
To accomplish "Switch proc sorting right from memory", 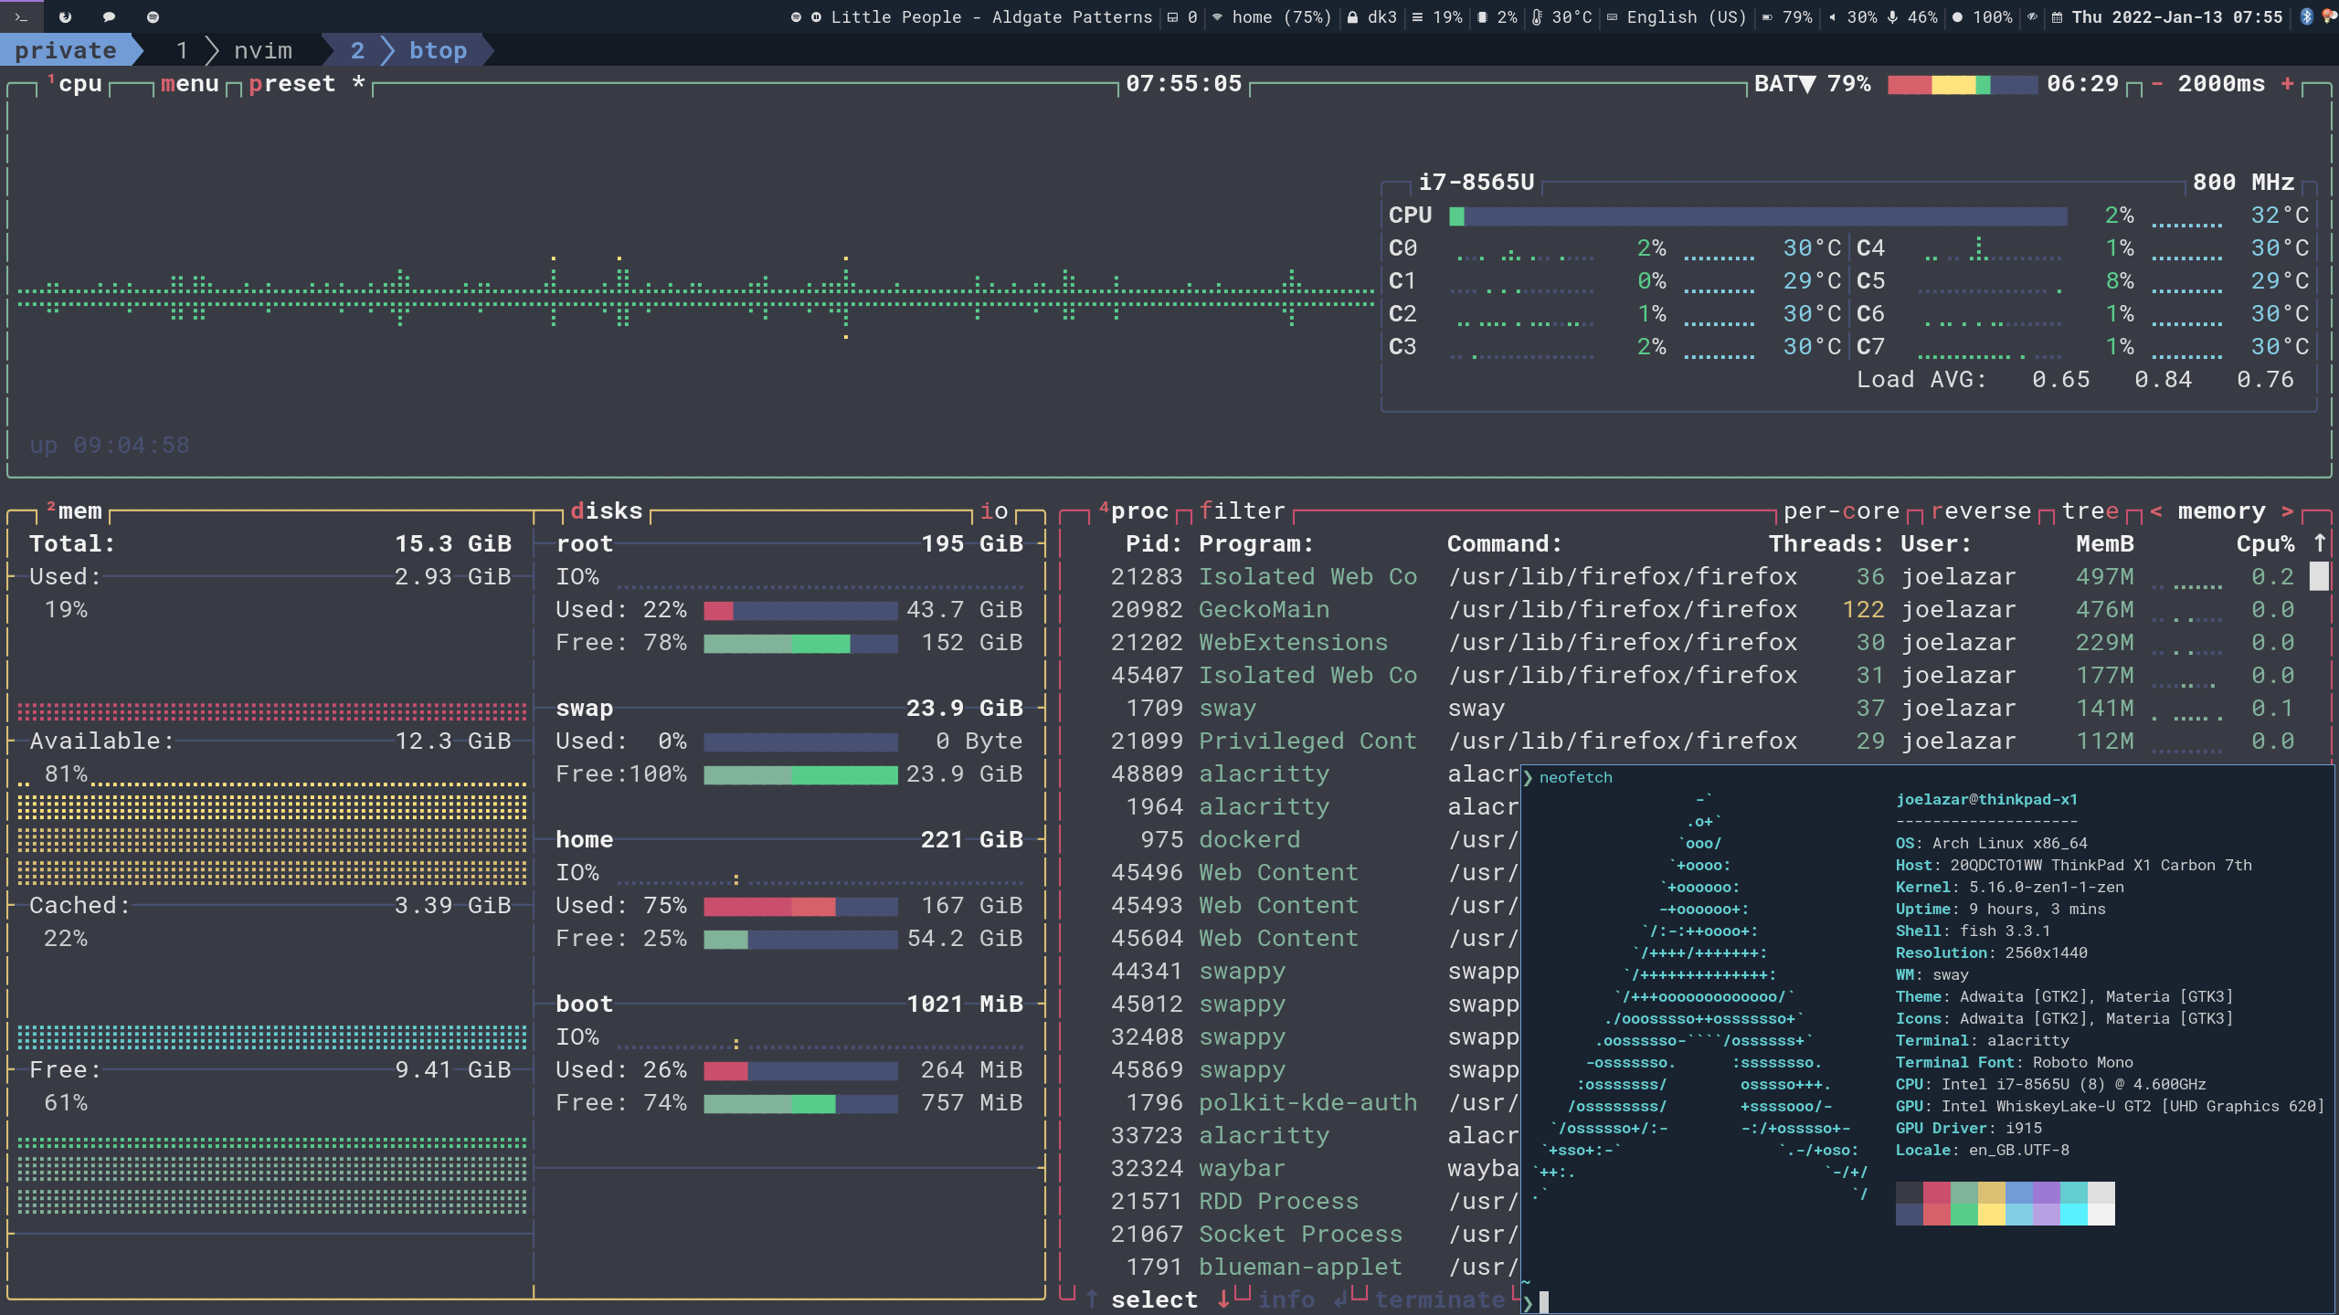I will tap(2287, 511).
